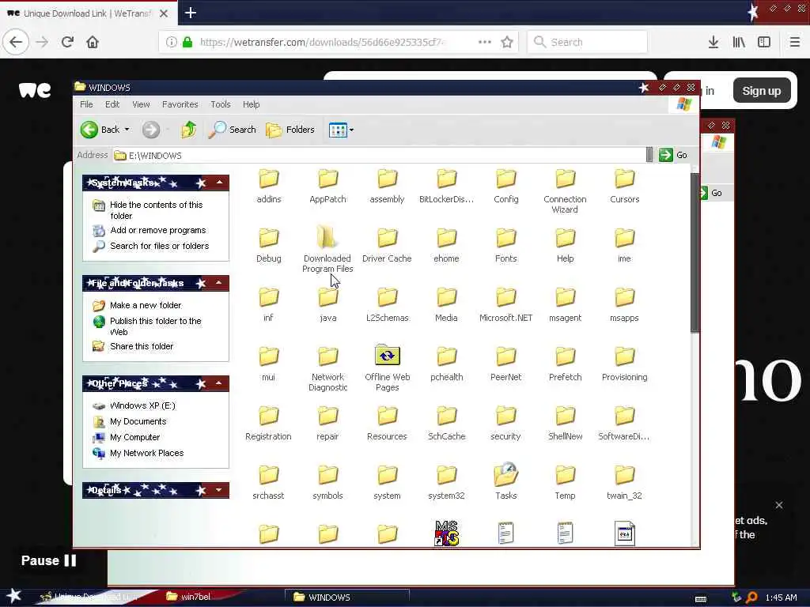The height and width of the screenshot is (607, 810).
Task: Click Search for files or folders
Action: [159, 246]
